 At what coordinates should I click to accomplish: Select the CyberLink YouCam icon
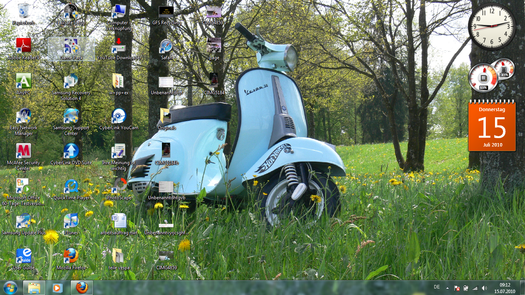tap(119, 117)
